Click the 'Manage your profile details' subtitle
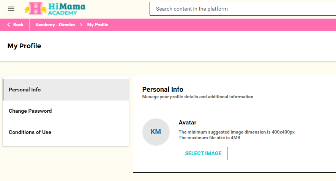The image size is (336, 181). pyautogui.click(x=197, y=97)
